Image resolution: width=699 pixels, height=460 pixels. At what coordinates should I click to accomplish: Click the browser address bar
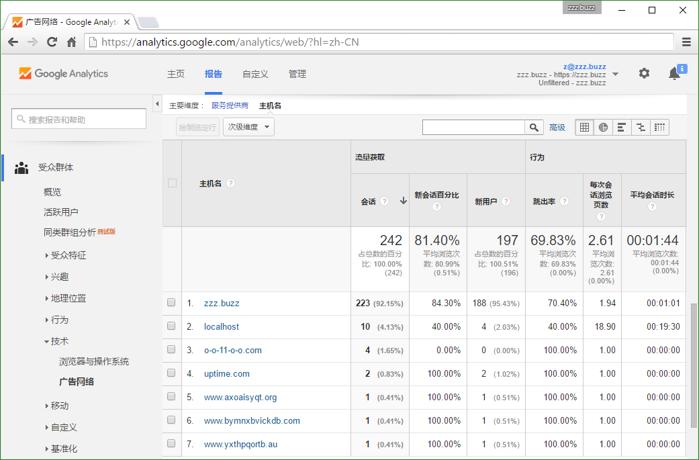pos(379,42)
